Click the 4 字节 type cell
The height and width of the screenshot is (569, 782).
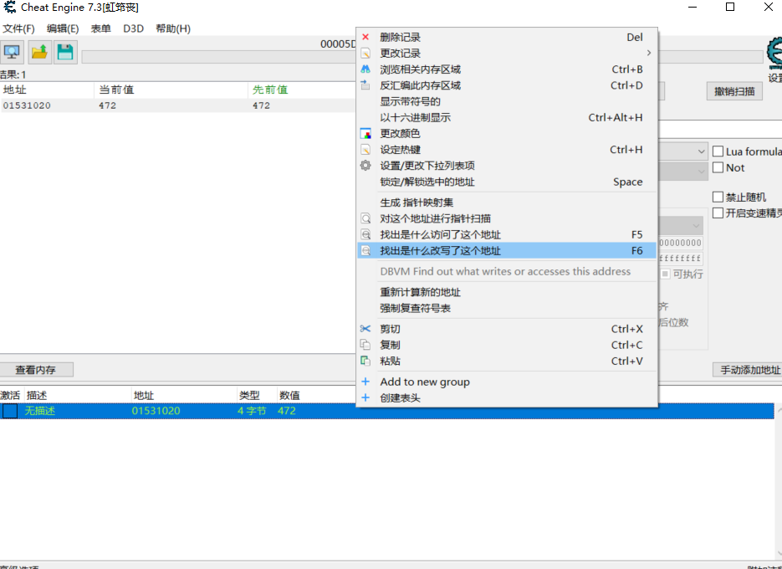[x=252, y=411]
